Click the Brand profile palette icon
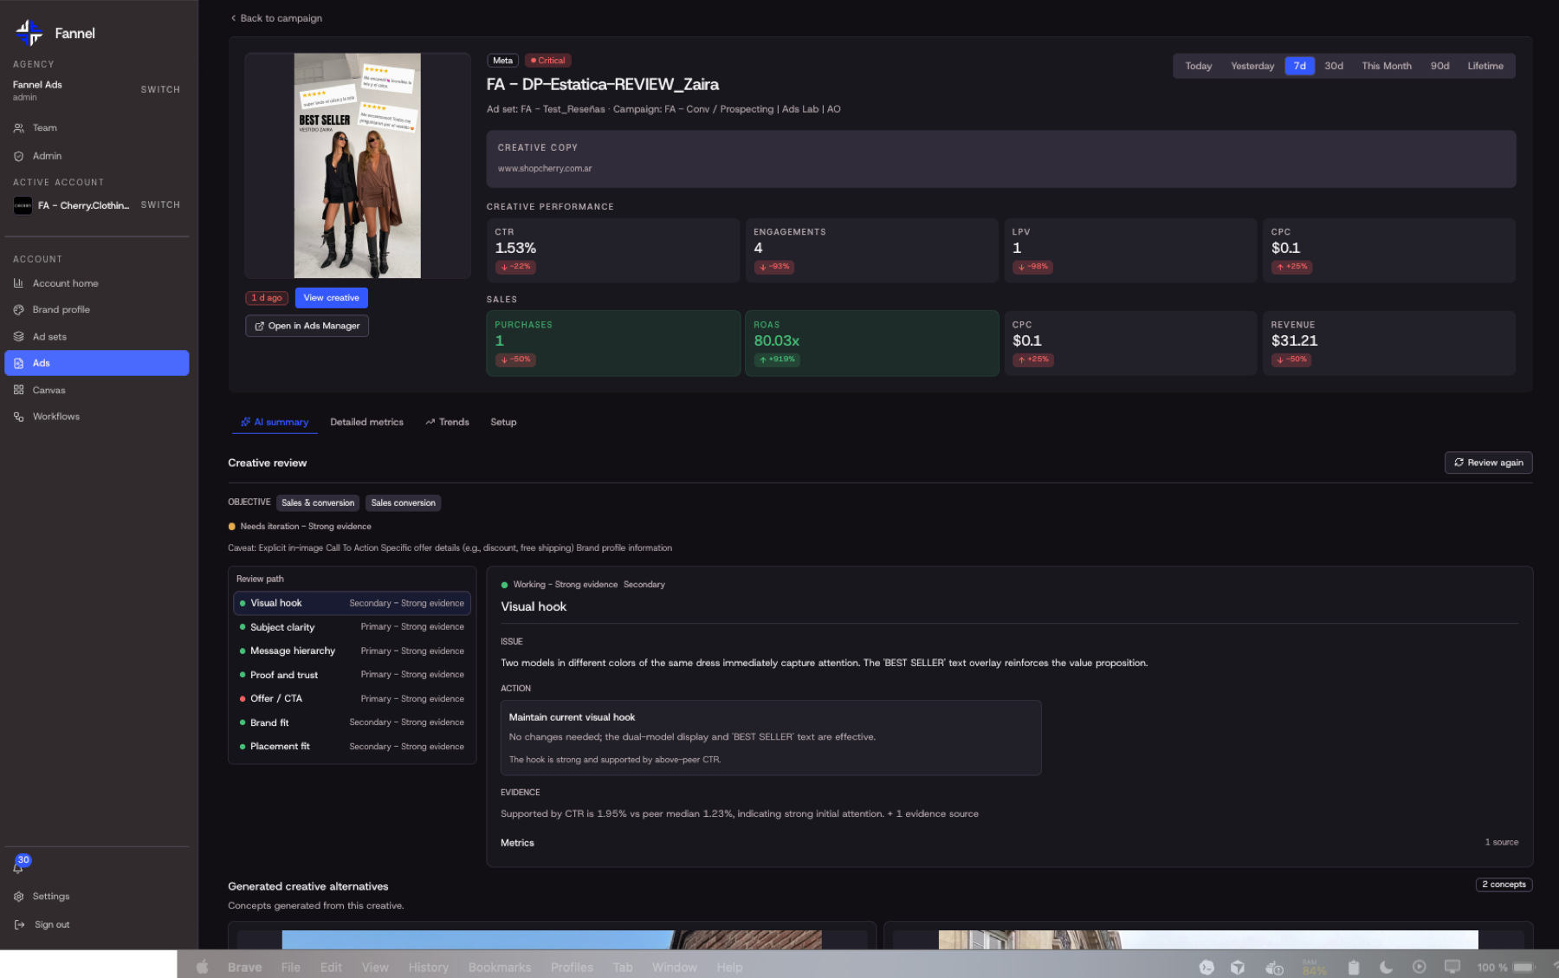 [19, 310]
